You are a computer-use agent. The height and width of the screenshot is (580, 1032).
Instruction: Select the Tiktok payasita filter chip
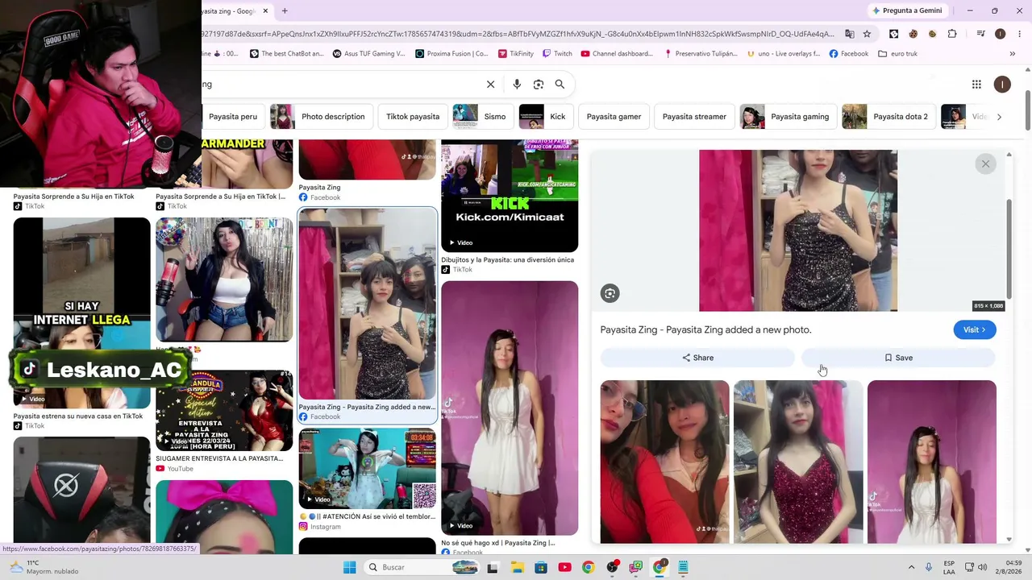413,117
